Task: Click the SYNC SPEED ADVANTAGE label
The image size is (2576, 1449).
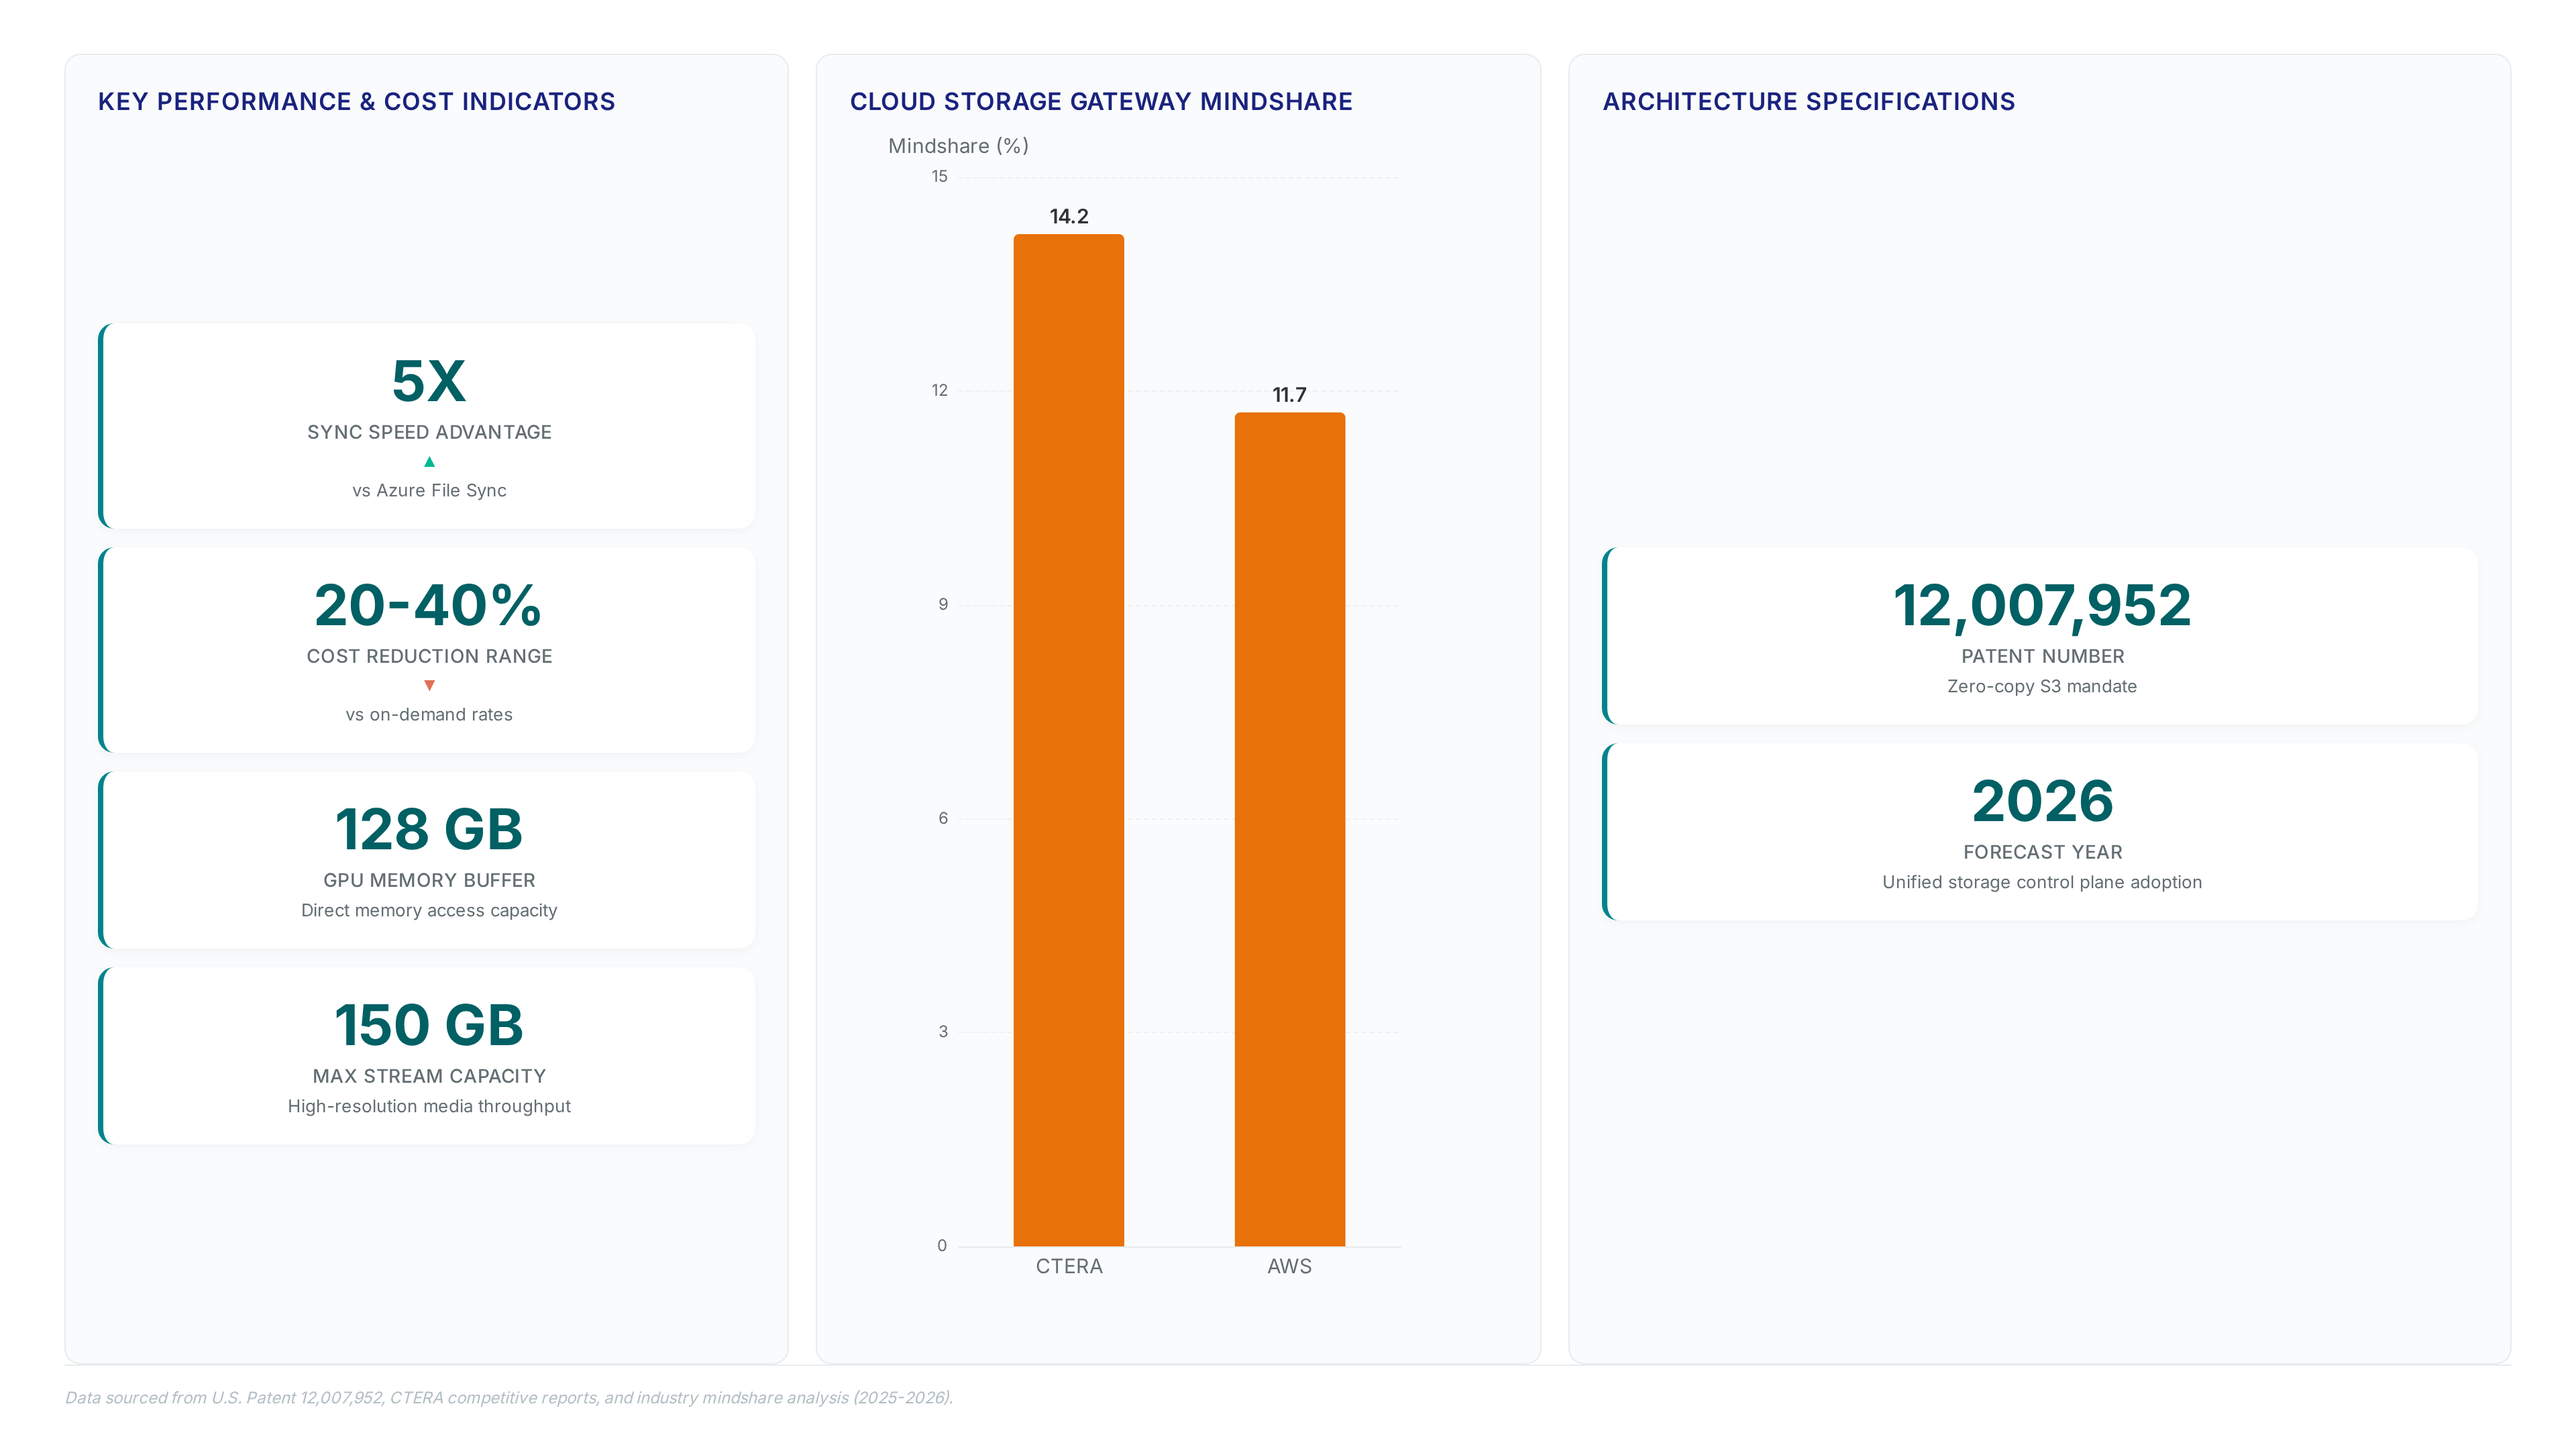Action: point(429,432)
